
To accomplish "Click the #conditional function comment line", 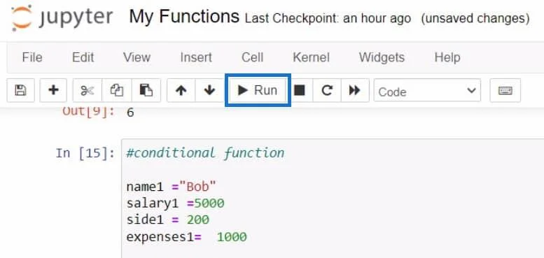I will point(205,152).
